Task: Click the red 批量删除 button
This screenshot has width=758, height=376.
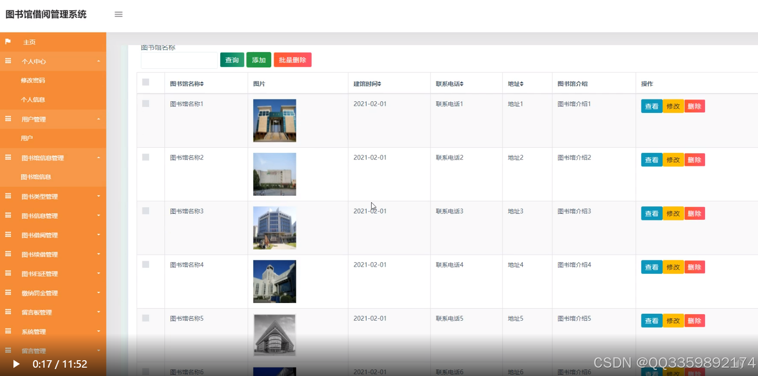Action: coord(293,60)
